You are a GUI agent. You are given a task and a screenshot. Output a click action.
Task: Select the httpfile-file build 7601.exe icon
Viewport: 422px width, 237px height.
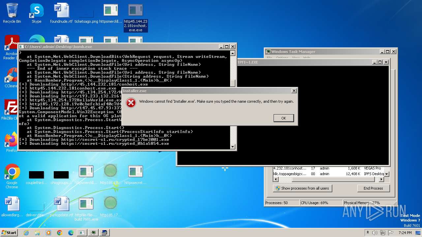pos(86,209)
